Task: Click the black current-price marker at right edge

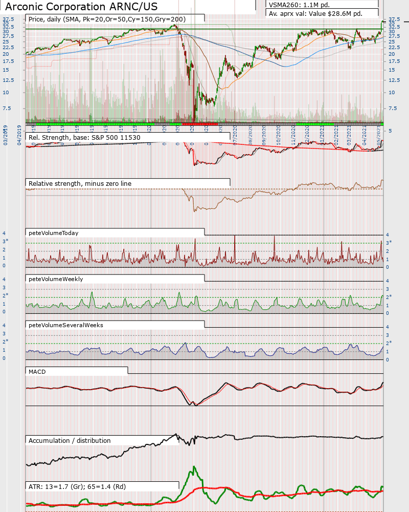Action: point(406,22)
